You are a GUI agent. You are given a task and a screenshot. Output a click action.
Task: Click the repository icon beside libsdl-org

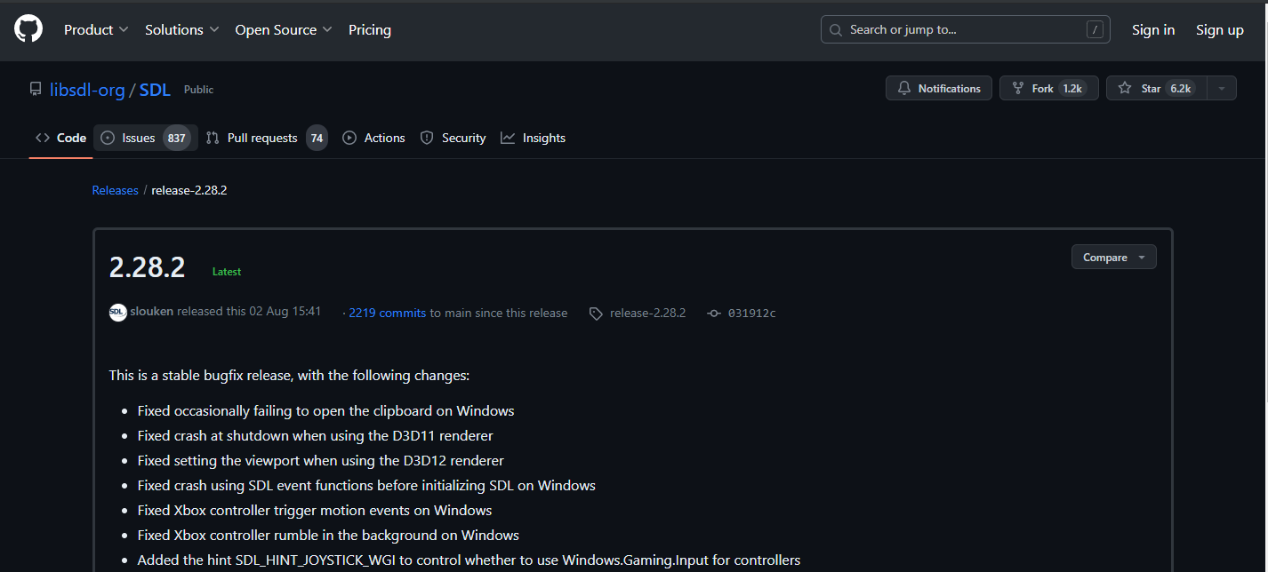pyautogui.click(x=36, y=90)
